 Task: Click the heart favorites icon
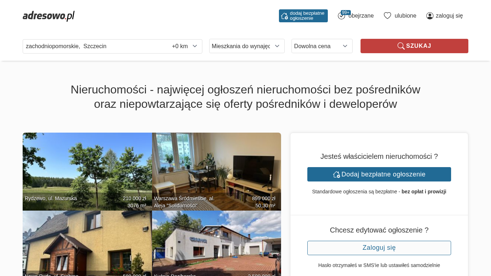coord(387,16)
